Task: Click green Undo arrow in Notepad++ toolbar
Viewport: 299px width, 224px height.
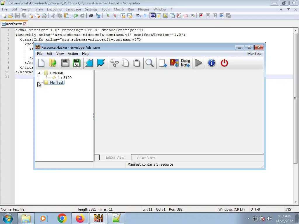Action: pos(76,16)
